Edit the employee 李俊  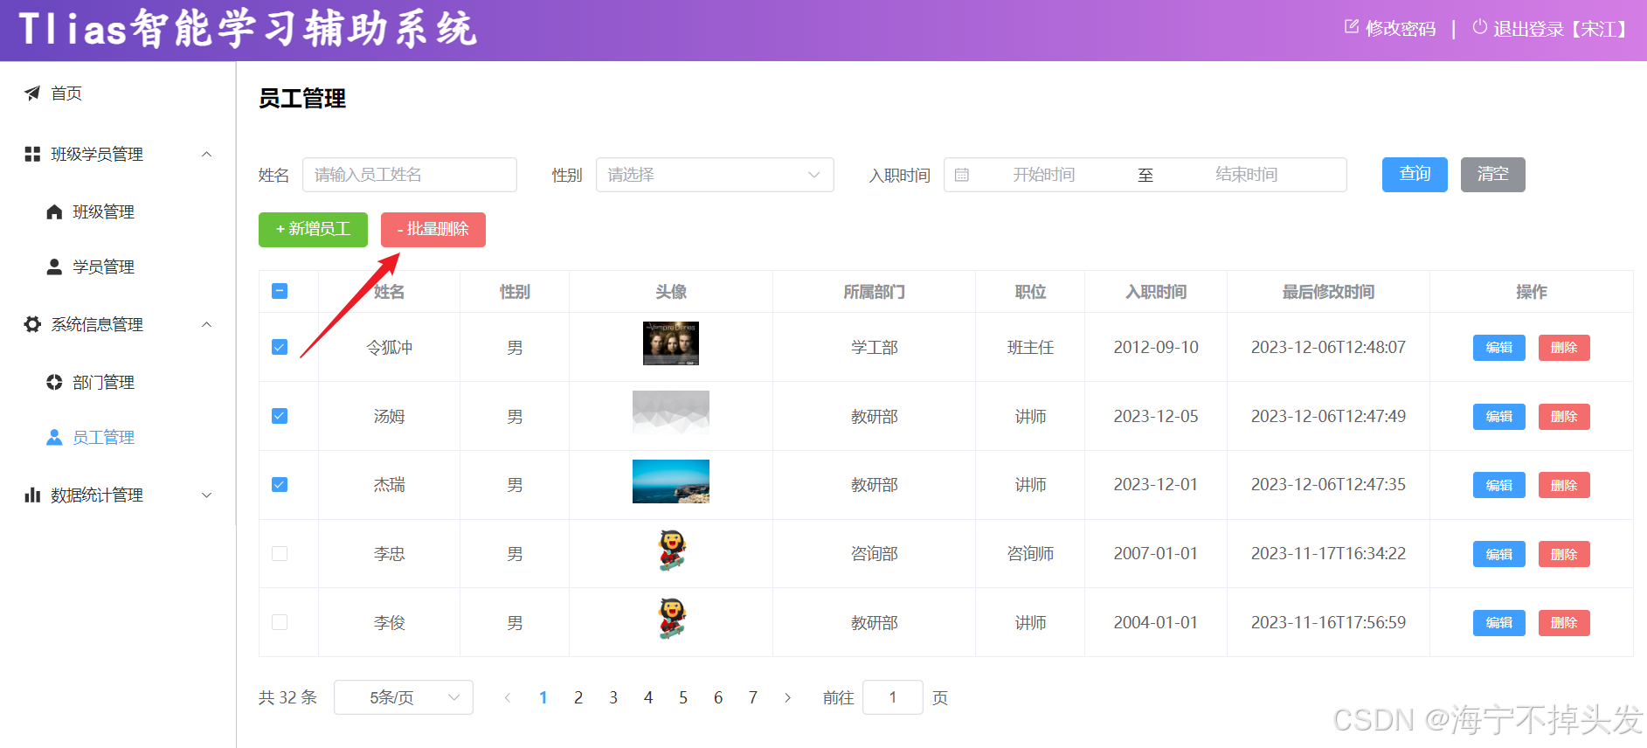click(1499, 623)
